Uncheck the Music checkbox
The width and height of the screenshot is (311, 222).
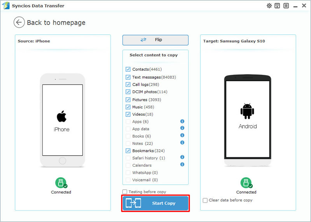point(128,107)
